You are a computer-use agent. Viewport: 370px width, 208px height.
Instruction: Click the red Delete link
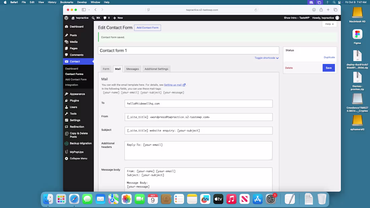[289, 68]
